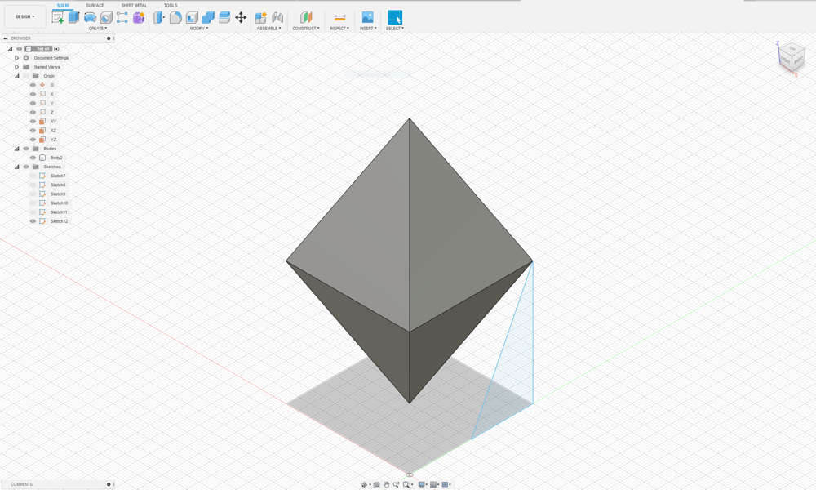This screenshot has height=490, width=816.
Task: Select the Zoom tool in navigation bar
Action: [x=396, y=484]
